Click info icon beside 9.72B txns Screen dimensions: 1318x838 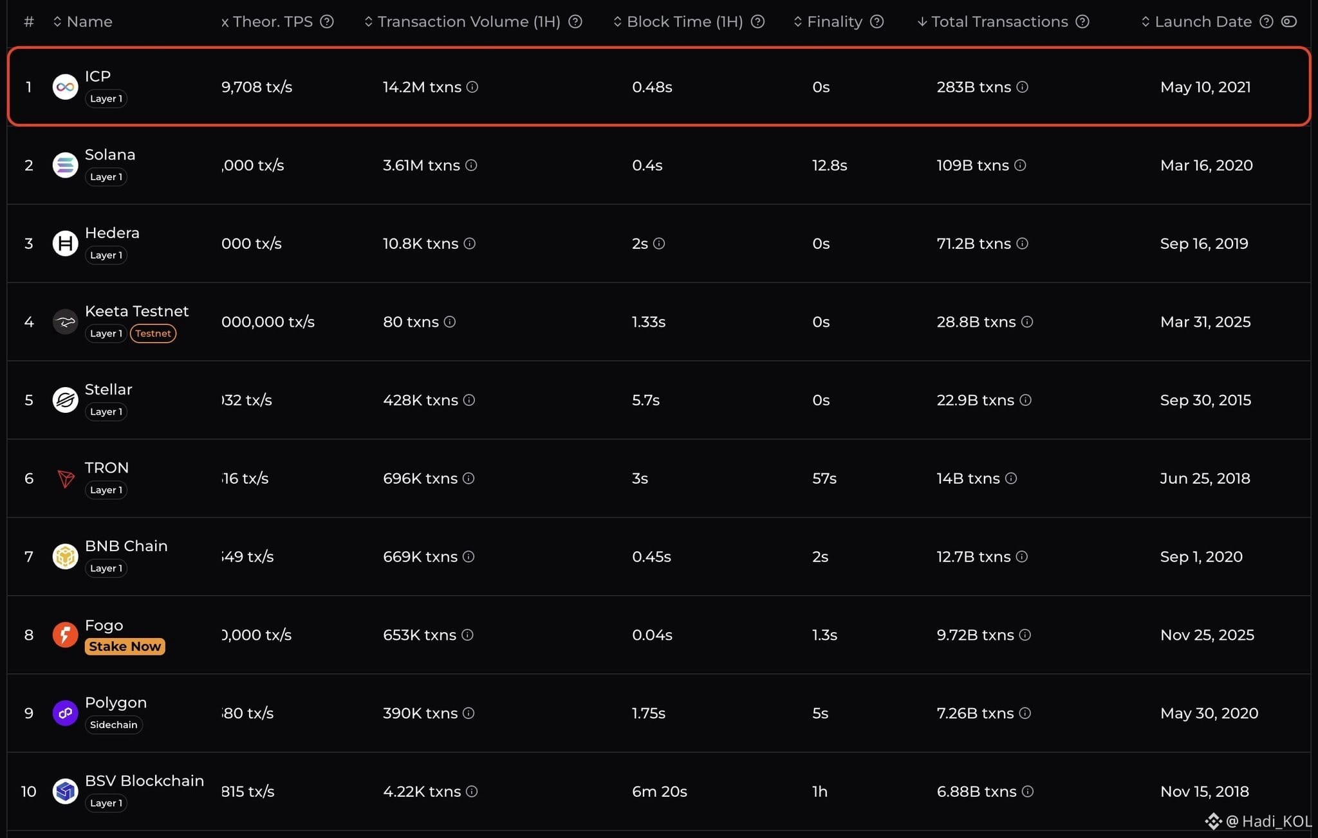1025,635
